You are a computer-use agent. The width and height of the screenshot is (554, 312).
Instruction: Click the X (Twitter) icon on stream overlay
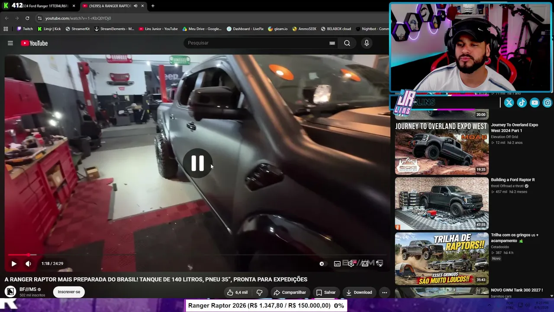[509, 103]
